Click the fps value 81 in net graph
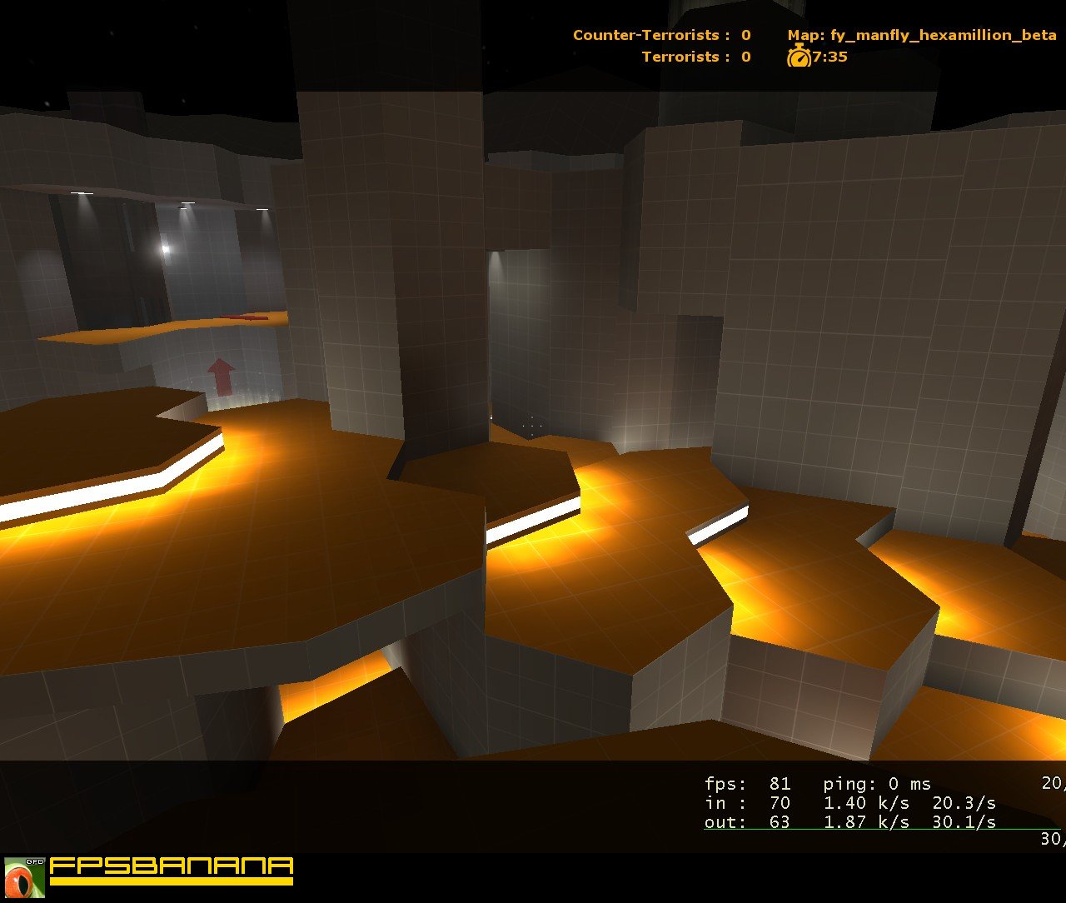1066x903 pixels. tap(780, 783)
